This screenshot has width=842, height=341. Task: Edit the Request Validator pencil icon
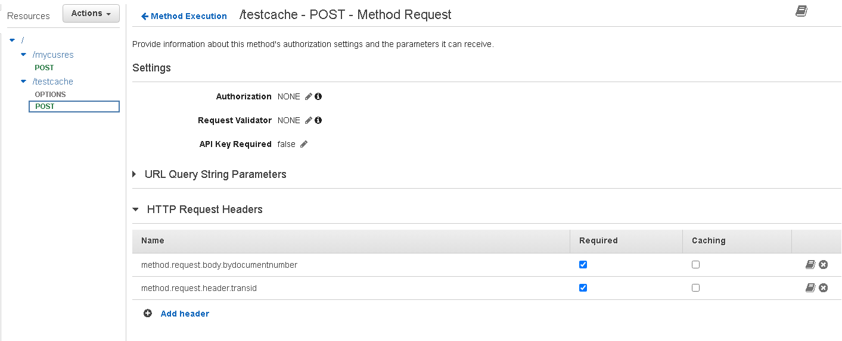[309, 120]
